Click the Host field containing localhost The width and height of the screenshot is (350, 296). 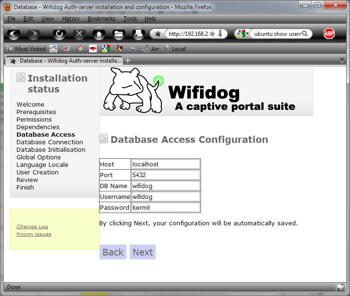pos(166,164)
